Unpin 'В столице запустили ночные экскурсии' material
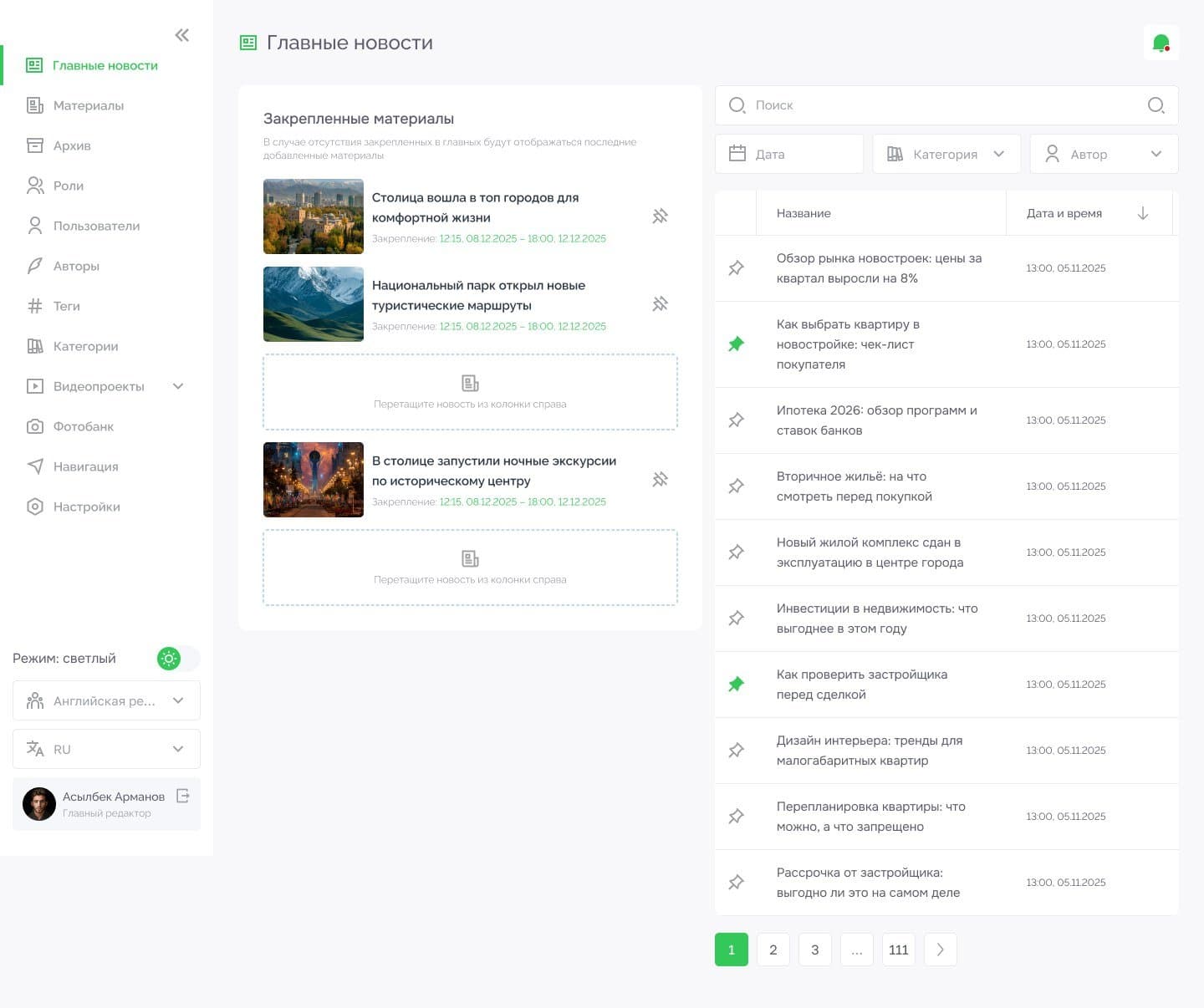Image resolution: width=1204 pixels, height=1008 pixels. (x=660, y=480)
